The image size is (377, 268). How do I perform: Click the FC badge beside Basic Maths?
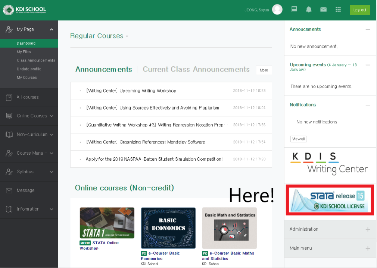205,253
